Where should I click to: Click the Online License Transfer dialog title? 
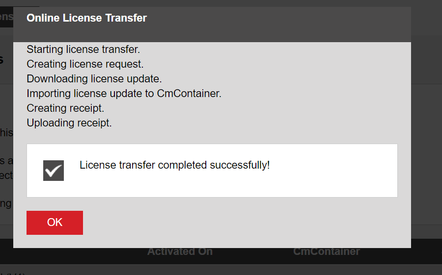[86, 18]
